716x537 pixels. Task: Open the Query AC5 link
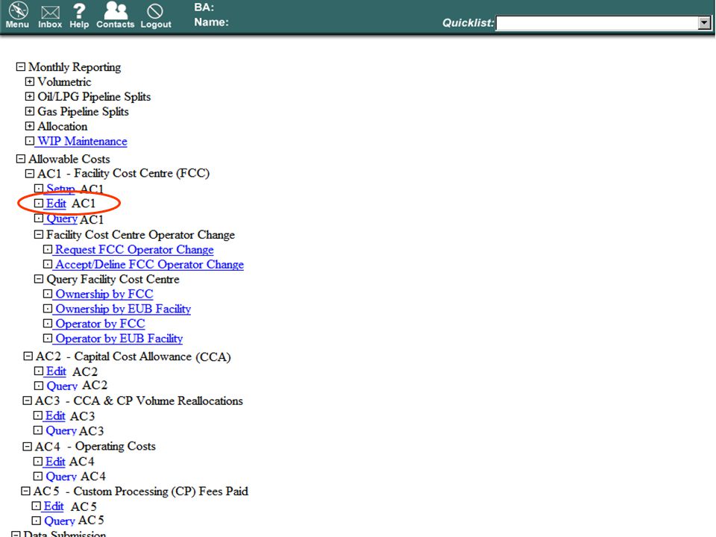coord(60,521)
